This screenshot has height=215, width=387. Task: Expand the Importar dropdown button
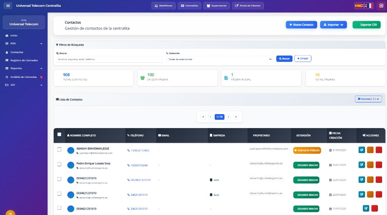tap(333, 25)
